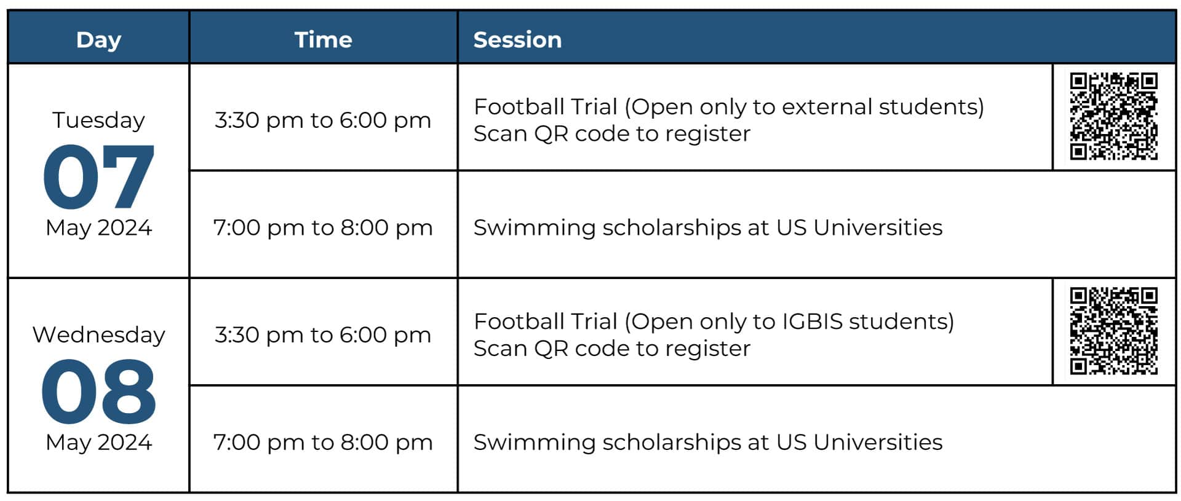Select Tuesday's 7:00 pm to 8:00 pm time
The width and height of the screenshot is (1181, 501).
(x=323, y=227)
